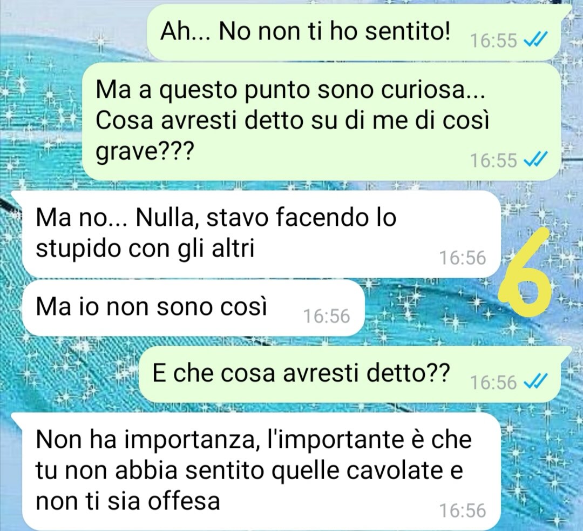Image resolution: width=583 pixels, height=531 pixels.
Task: Click the 16:55 timestamp on the first message
Action: coord(493,41)
